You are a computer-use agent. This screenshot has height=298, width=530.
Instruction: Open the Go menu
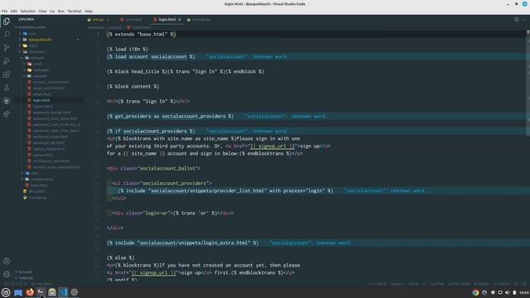tap(52, 11)
